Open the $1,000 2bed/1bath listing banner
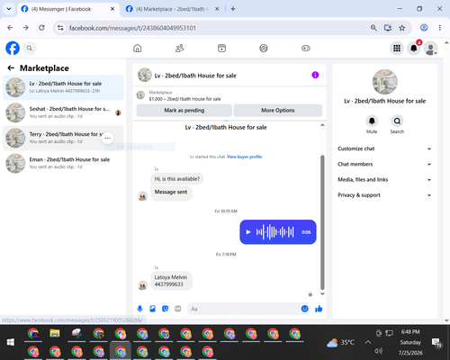The width and height of the screenshot is (450, 360). pos(229,95)
